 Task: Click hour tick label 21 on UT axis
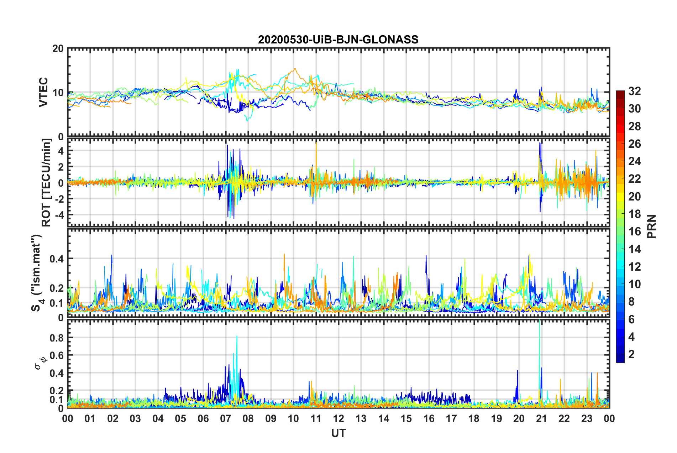pyautogui.click(x=542, y=418)
